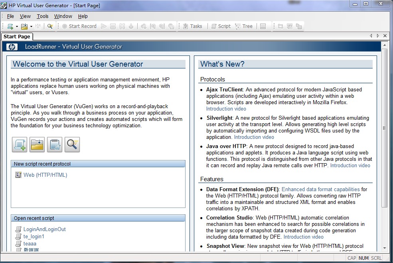
Task: Open the Java over HTTP Introduction video link
Action: click(350, 166)
